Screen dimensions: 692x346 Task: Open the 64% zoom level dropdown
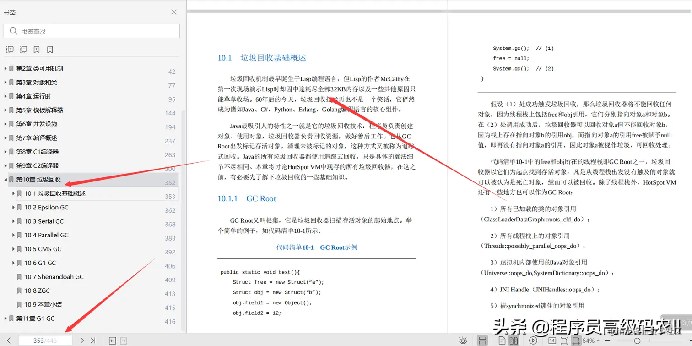pos(589,341)
